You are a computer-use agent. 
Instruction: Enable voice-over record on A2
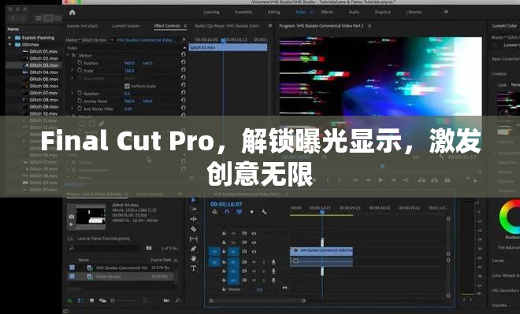pyautogui.click(x=273, y=271)
